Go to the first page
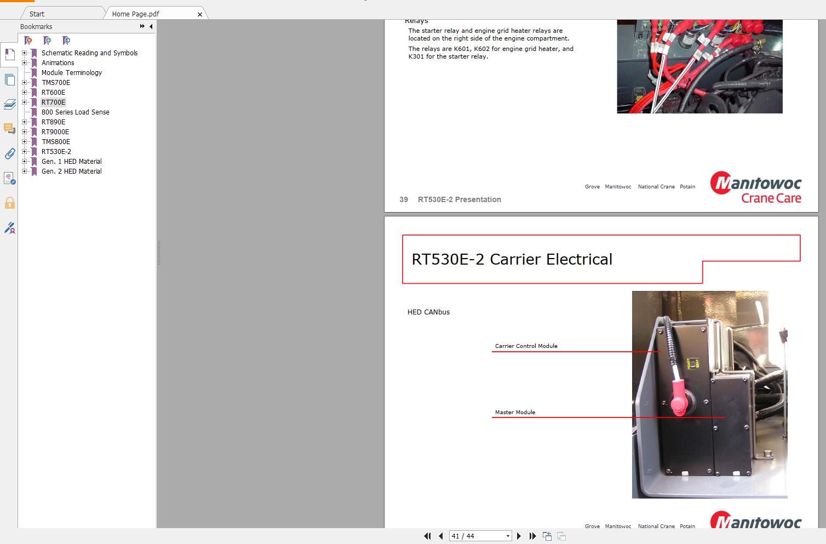This screenshot has height=544, width=826. [x=427, y=536]
